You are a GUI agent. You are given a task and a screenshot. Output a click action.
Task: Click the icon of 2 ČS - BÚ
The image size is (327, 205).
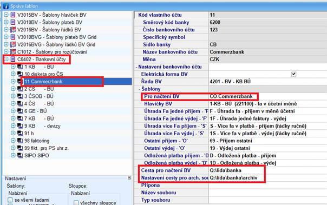20,89
